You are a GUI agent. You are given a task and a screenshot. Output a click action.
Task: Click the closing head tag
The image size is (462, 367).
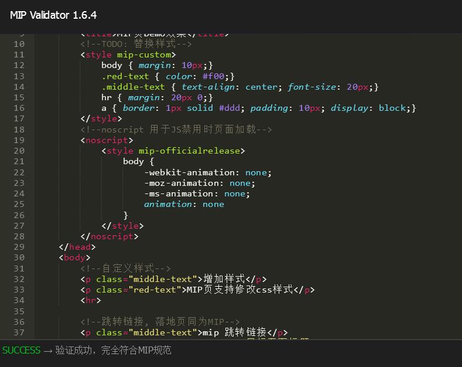pyautogui.click(x=77, y=247)
